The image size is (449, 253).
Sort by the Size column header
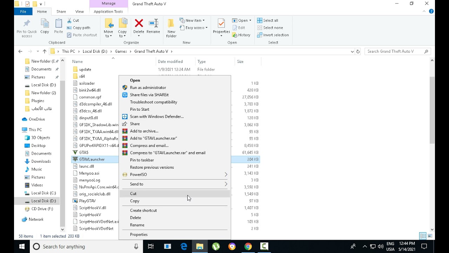pos(248,61)
